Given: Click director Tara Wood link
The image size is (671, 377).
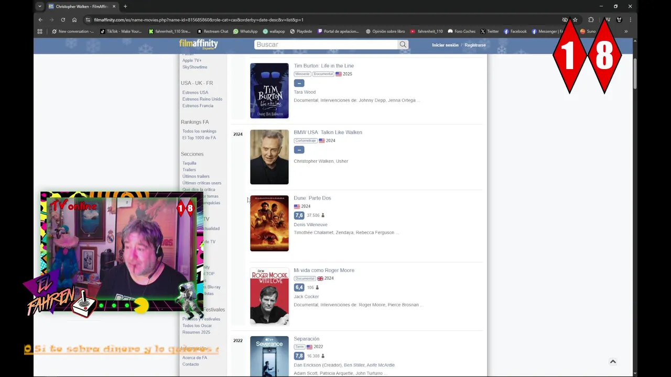Looking at the screenshot, I should click(305, 92).
